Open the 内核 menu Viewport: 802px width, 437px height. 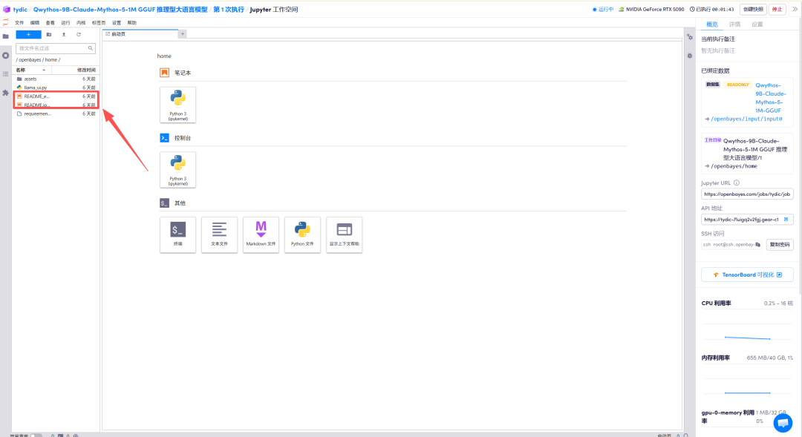tap(81, 23)
